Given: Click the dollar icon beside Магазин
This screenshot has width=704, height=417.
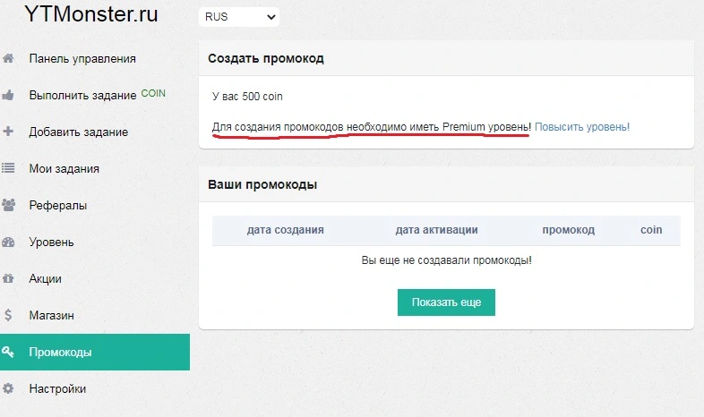Looking at the screenshot, I should 8,315.
